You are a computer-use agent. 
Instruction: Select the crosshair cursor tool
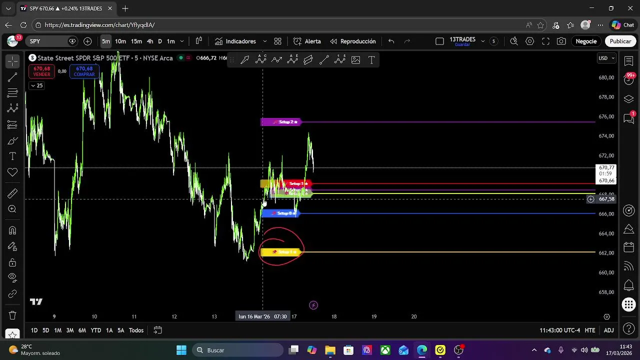[12, 61]
